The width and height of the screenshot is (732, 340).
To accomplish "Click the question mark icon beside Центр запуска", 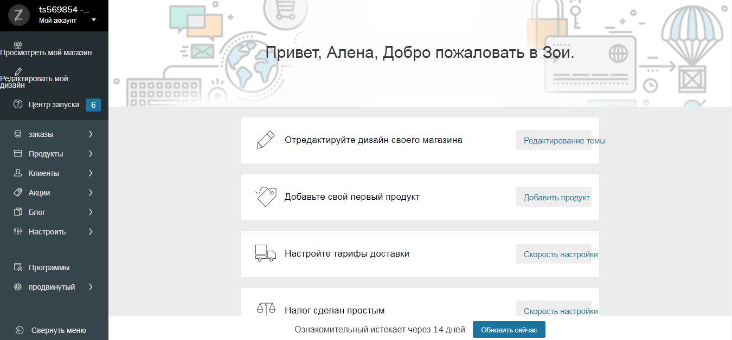I will click(18, 104).
